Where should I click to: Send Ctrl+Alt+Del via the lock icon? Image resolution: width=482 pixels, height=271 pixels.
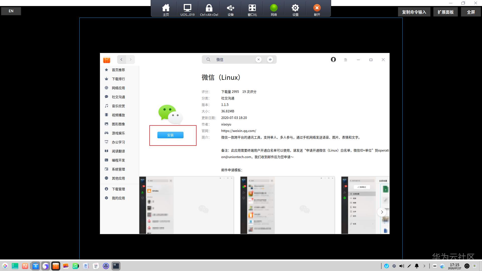pyautogui.click(x=209, y=10)
